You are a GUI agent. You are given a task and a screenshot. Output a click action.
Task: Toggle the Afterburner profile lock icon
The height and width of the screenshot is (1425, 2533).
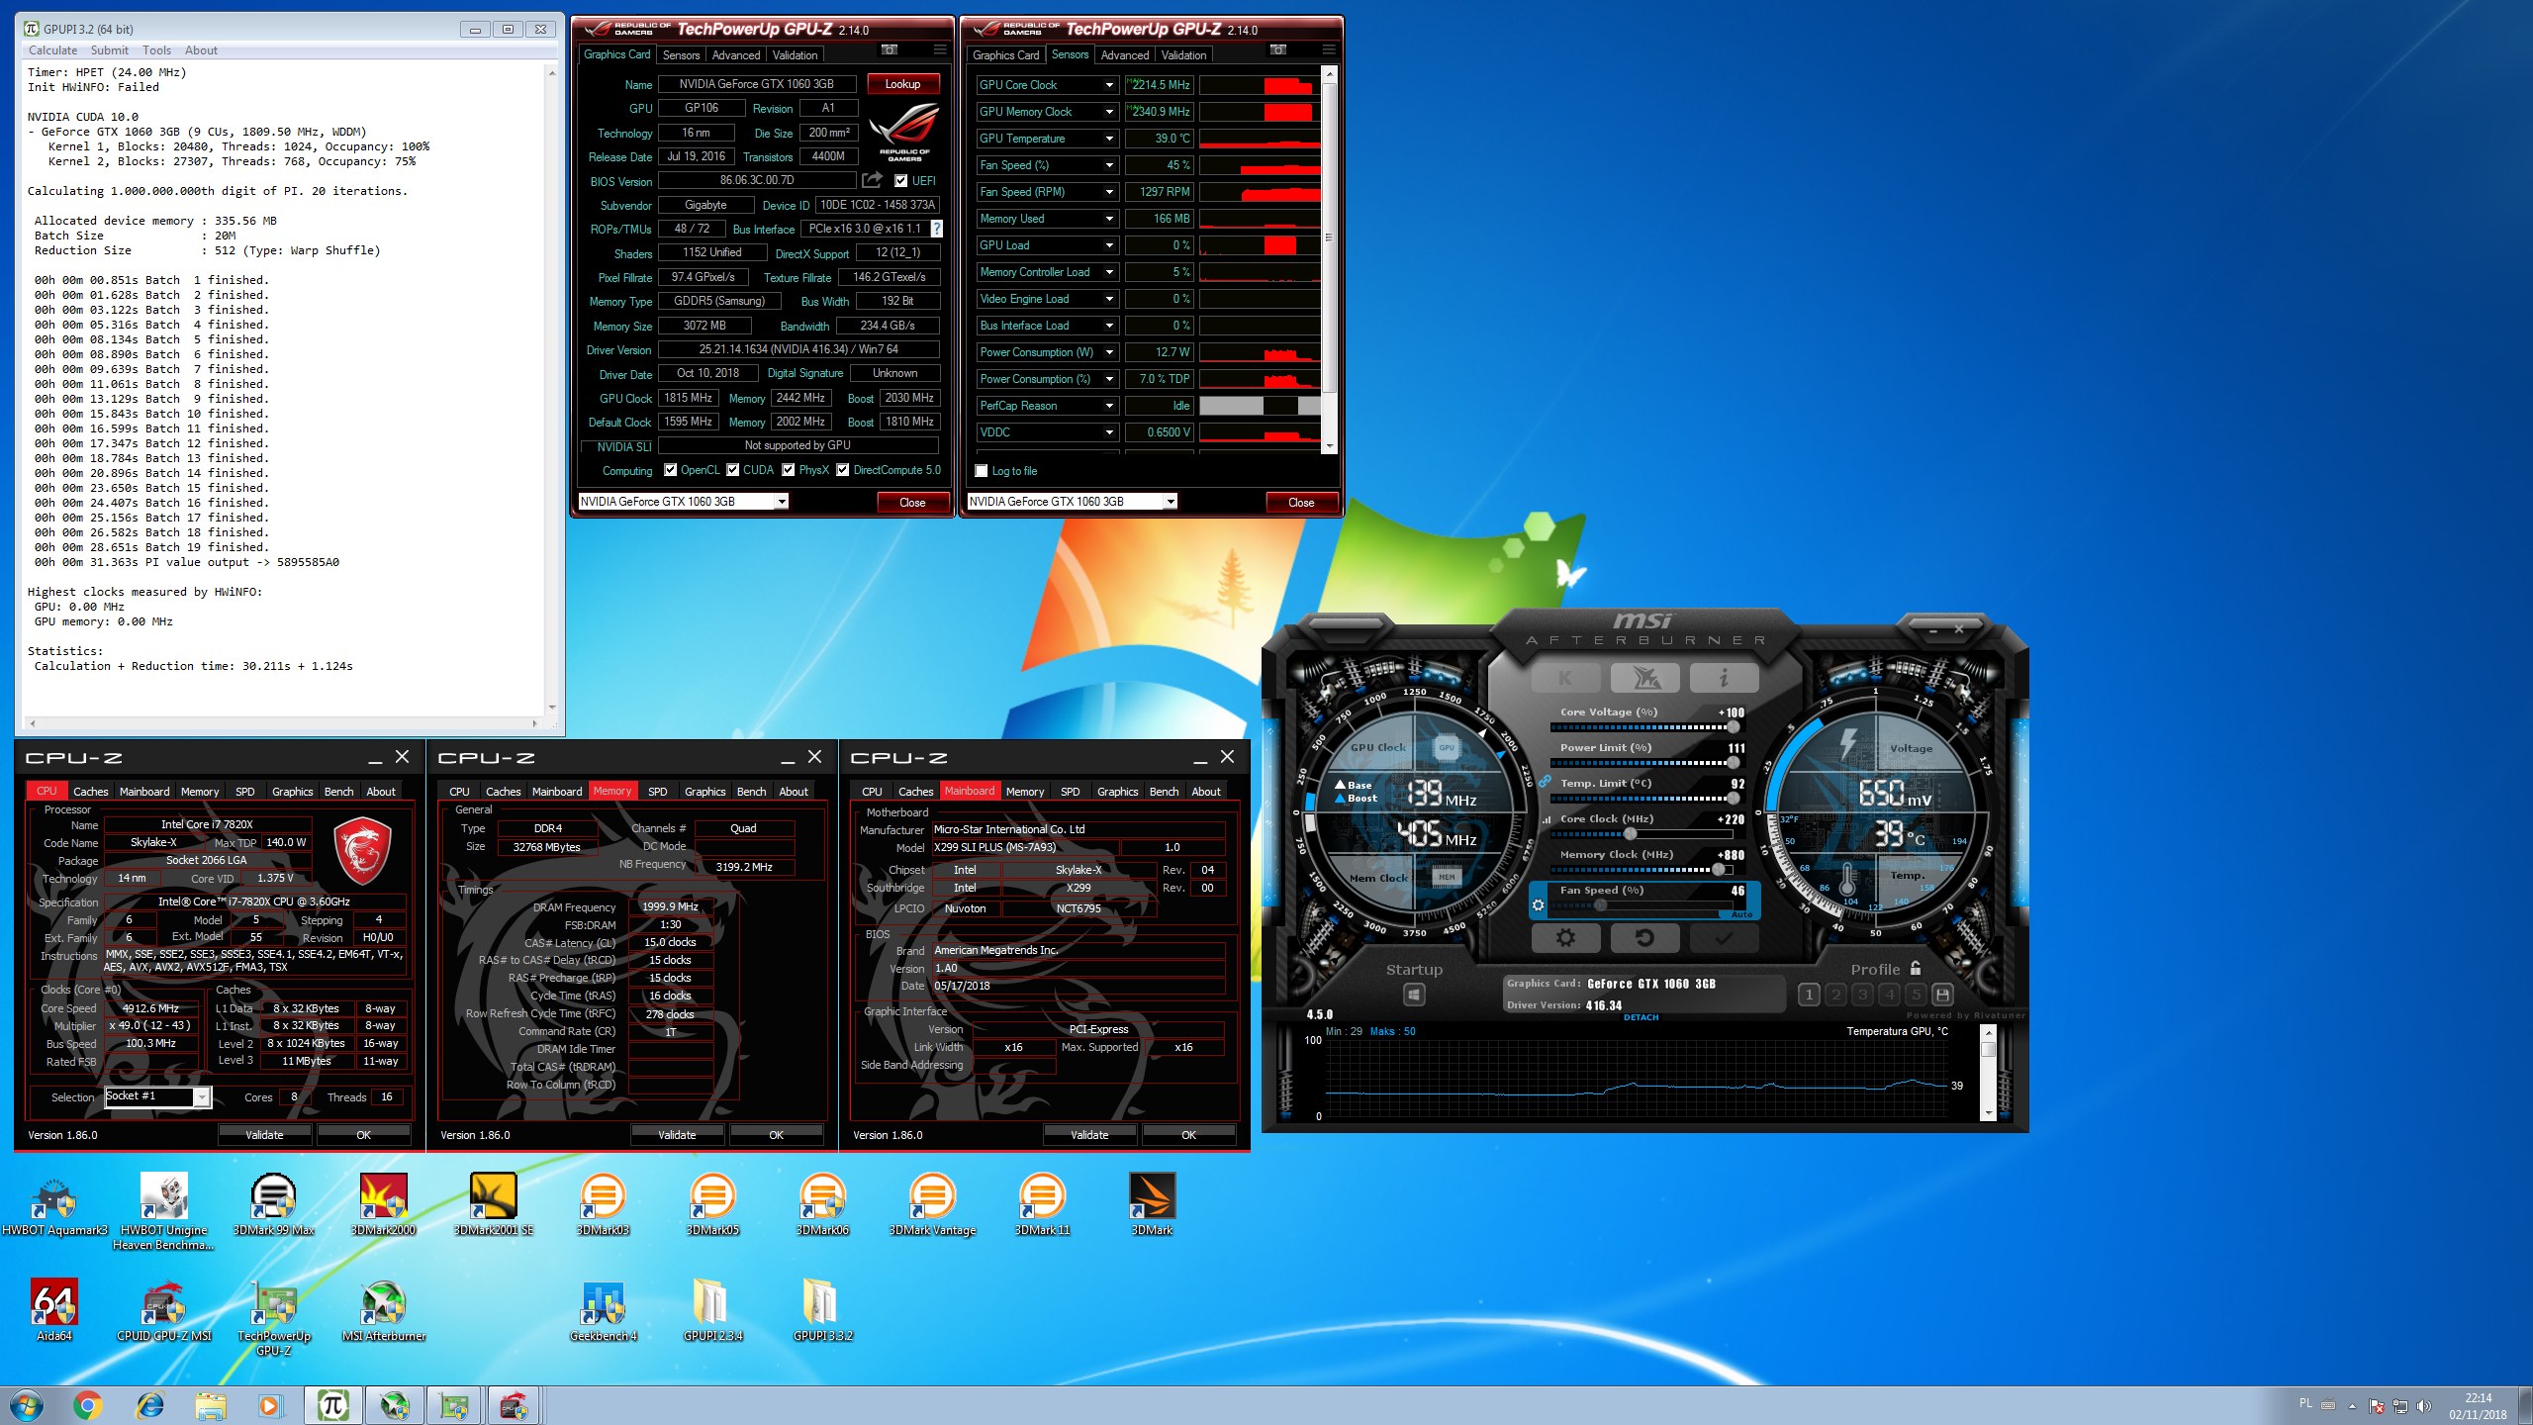pos(1916,968)
